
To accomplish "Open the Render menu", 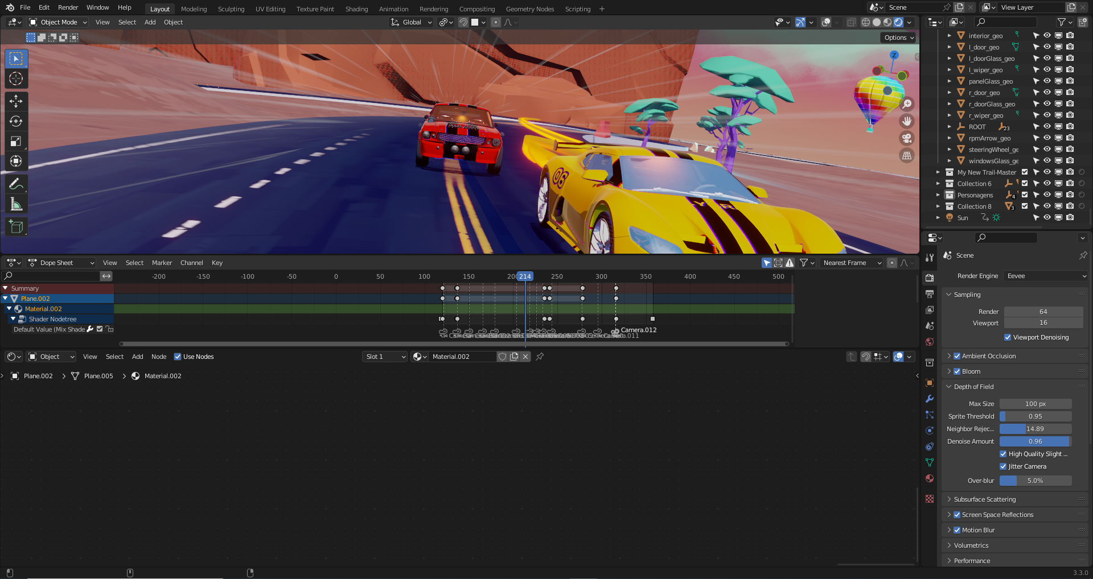I will tap(68, 7).
